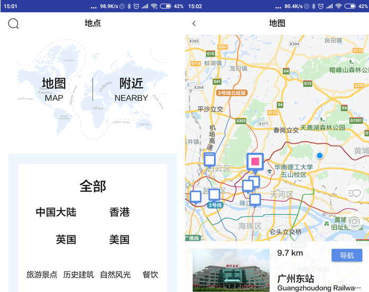369x292 pixels.
Task: Tap the 天鹿湖森林公园 park icon
Action: click(x=322, y=119)
